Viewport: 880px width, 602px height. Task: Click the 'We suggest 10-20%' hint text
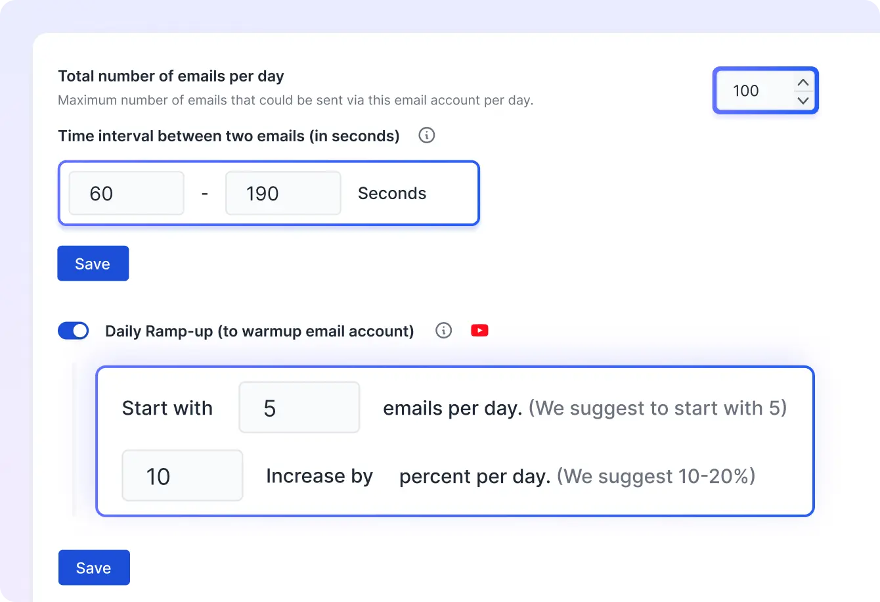[x=656, y=476]
